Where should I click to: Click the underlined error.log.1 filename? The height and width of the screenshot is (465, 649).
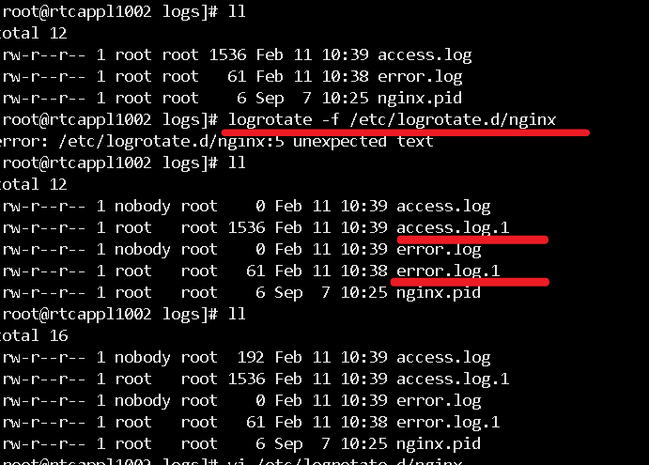click(x=448, y=271)
